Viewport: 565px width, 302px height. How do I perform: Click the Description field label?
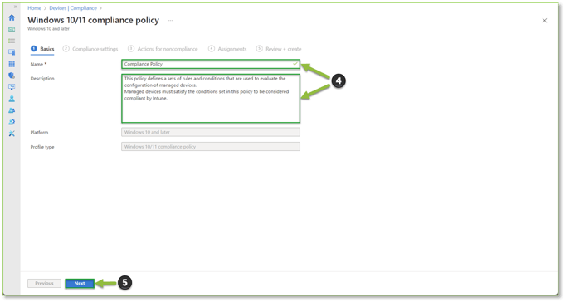click(x=42, y=79)
